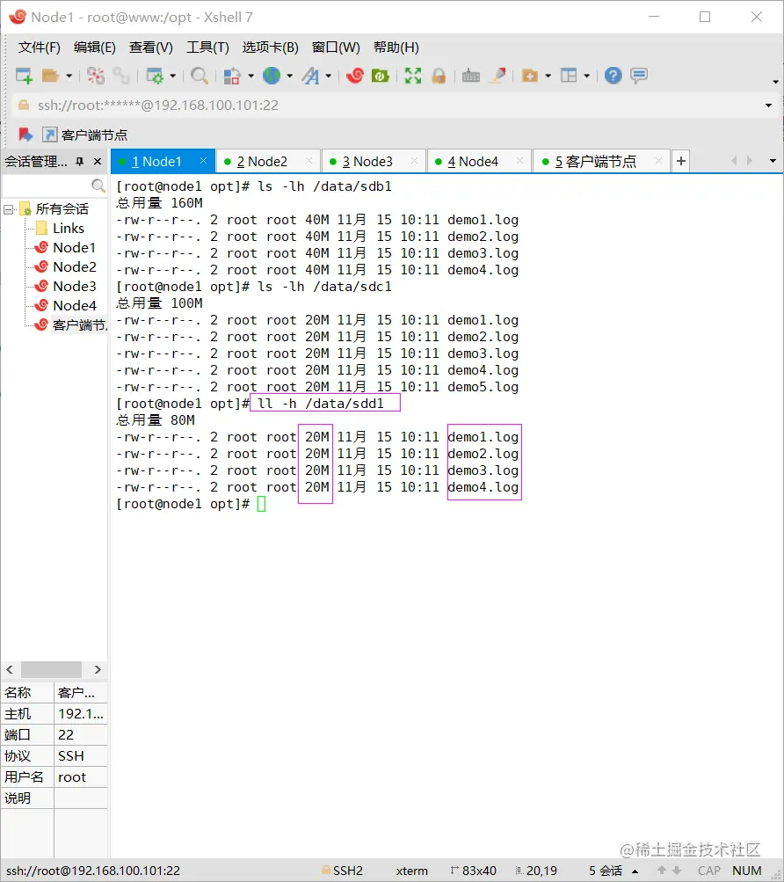Screen dimensions: 784x882
Task: Click the keyboard key mapping icon
Action: click(x=471, y=76)
